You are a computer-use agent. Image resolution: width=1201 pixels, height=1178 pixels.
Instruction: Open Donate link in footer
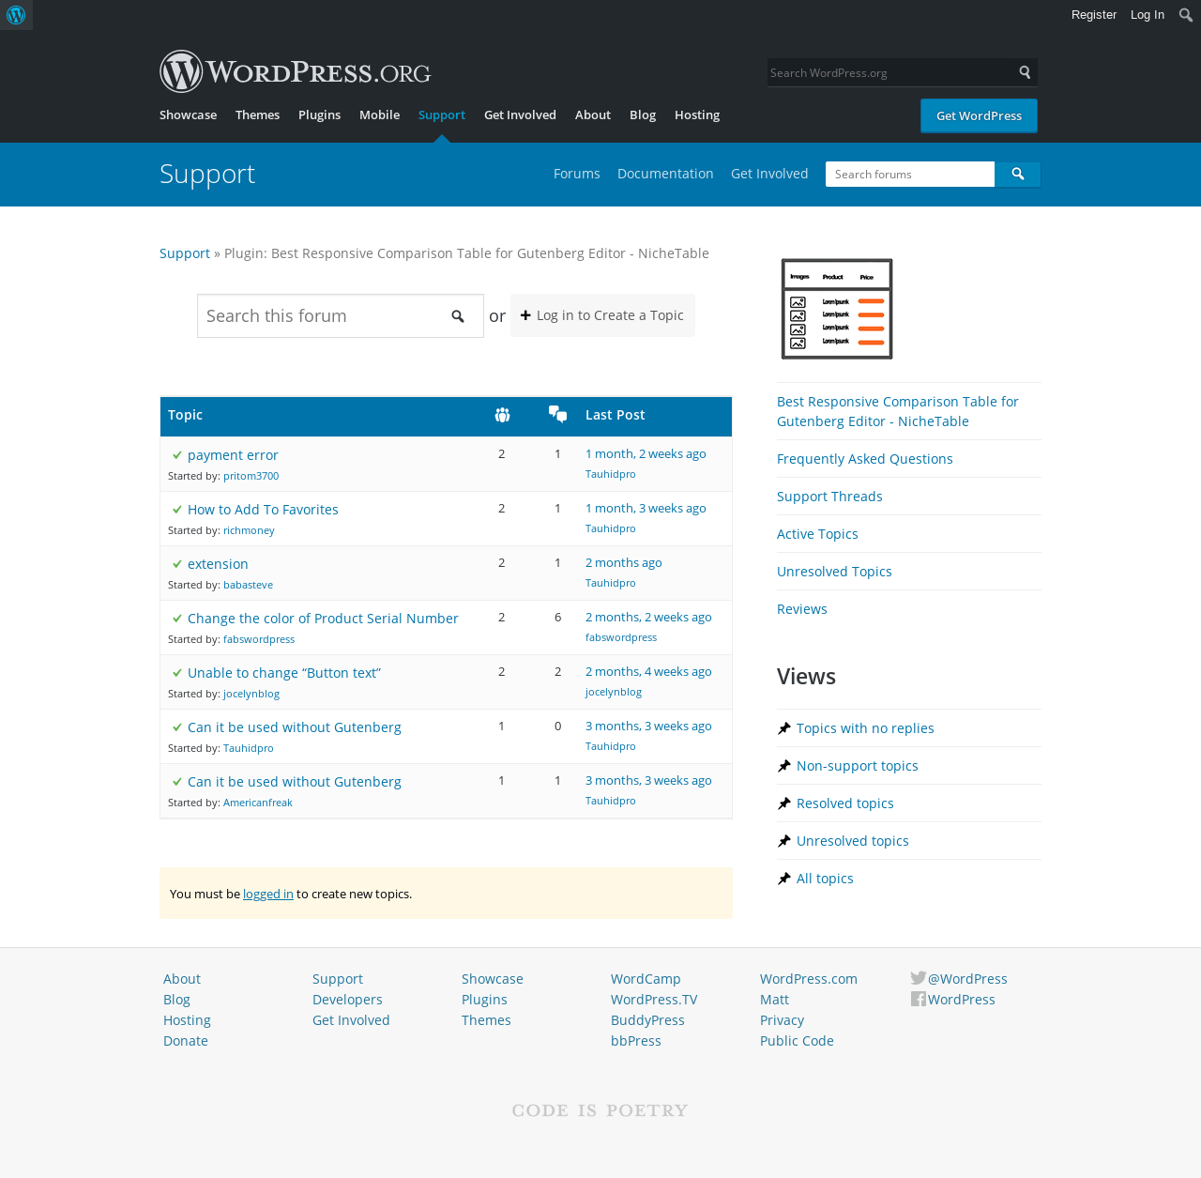point(186,1041)
